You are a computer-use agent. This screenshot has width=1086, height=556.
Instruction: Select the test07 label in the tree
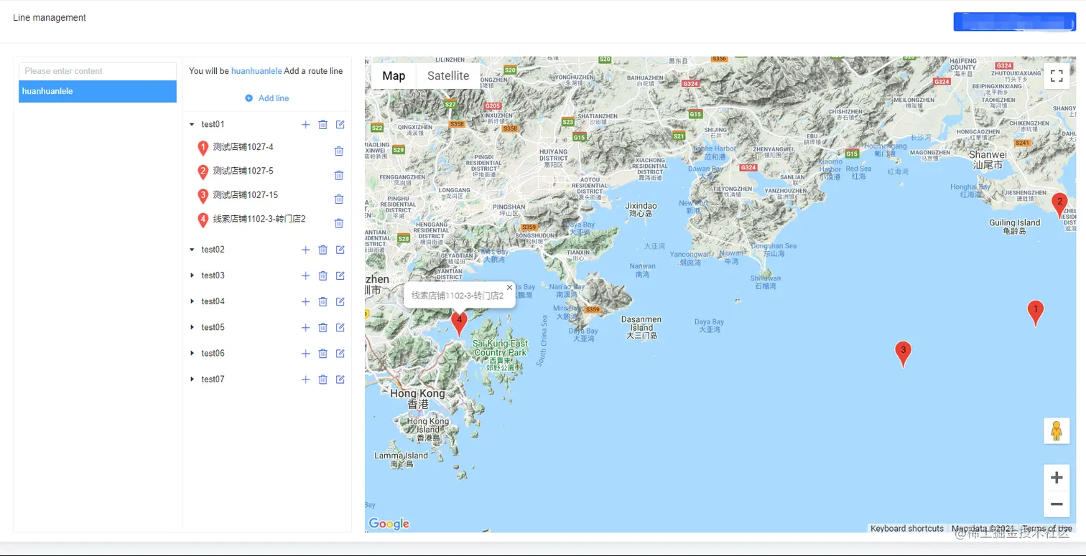213,379
